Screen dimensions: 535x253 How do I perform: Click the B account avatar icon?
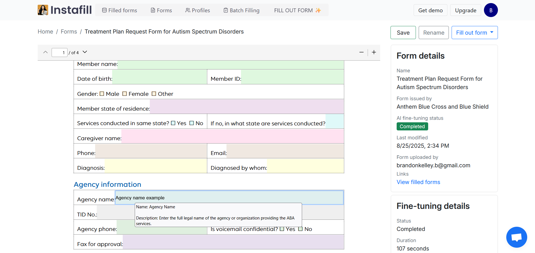coord(491,10)
